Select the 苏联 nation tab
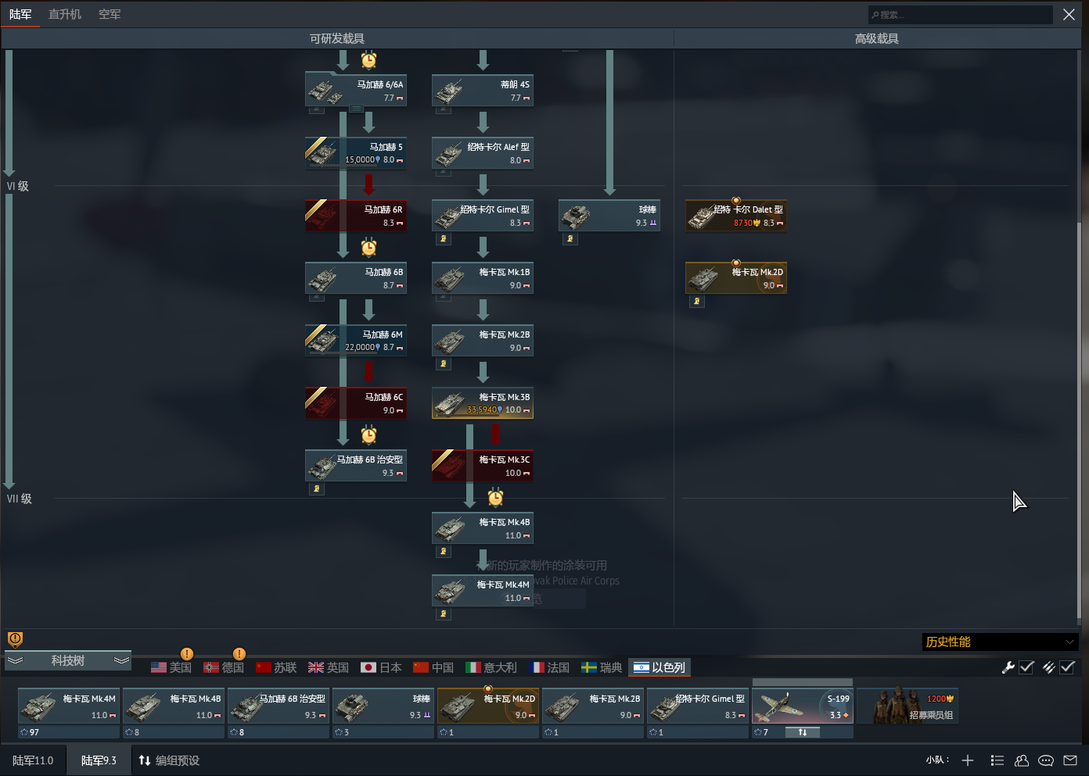Viewport: 1089px width, 776px height. pos(276,667)
